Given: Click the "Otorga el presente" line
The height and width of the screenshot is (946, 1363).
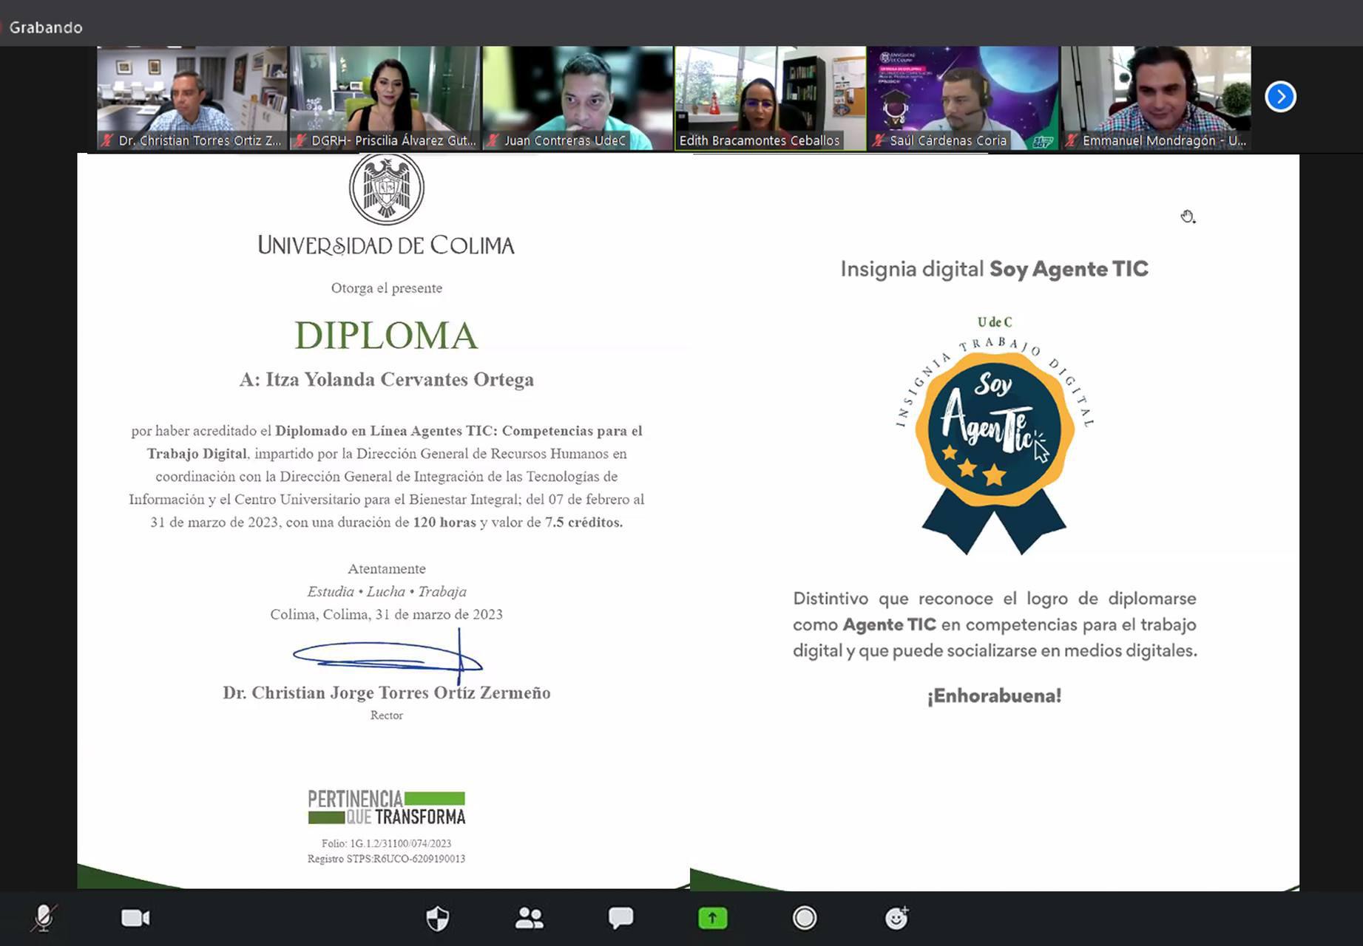Looking at the screenshot, I should (x=387, y=288).
